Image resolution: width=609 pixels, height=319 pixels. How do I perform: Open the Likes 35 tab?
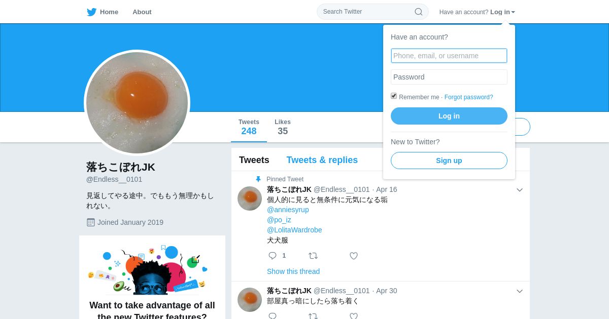point(283,127)
